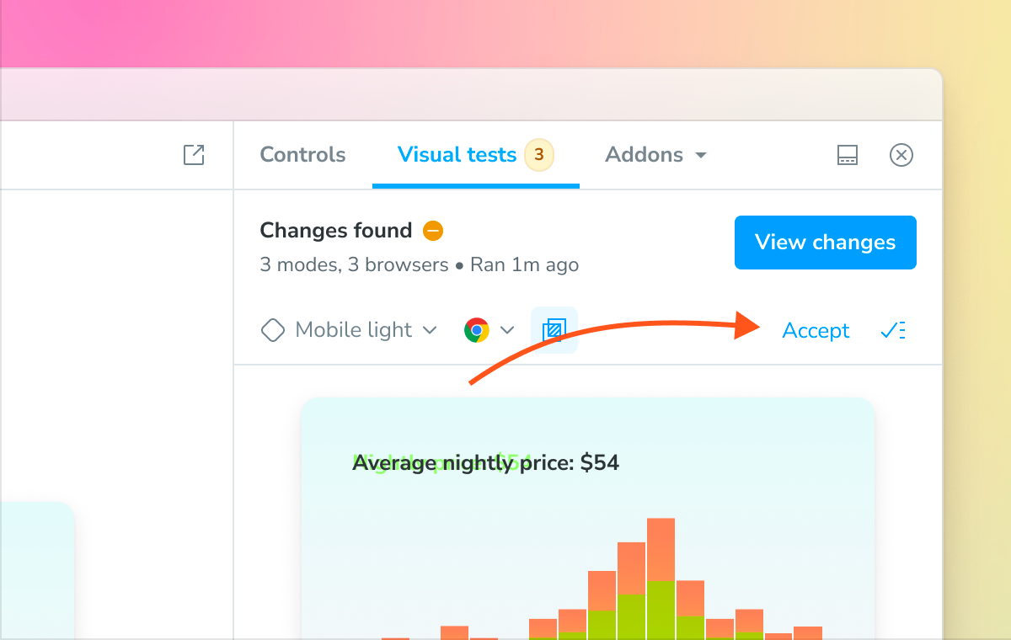
Task: Change the addon panel orientation
Action: point(847,155)
